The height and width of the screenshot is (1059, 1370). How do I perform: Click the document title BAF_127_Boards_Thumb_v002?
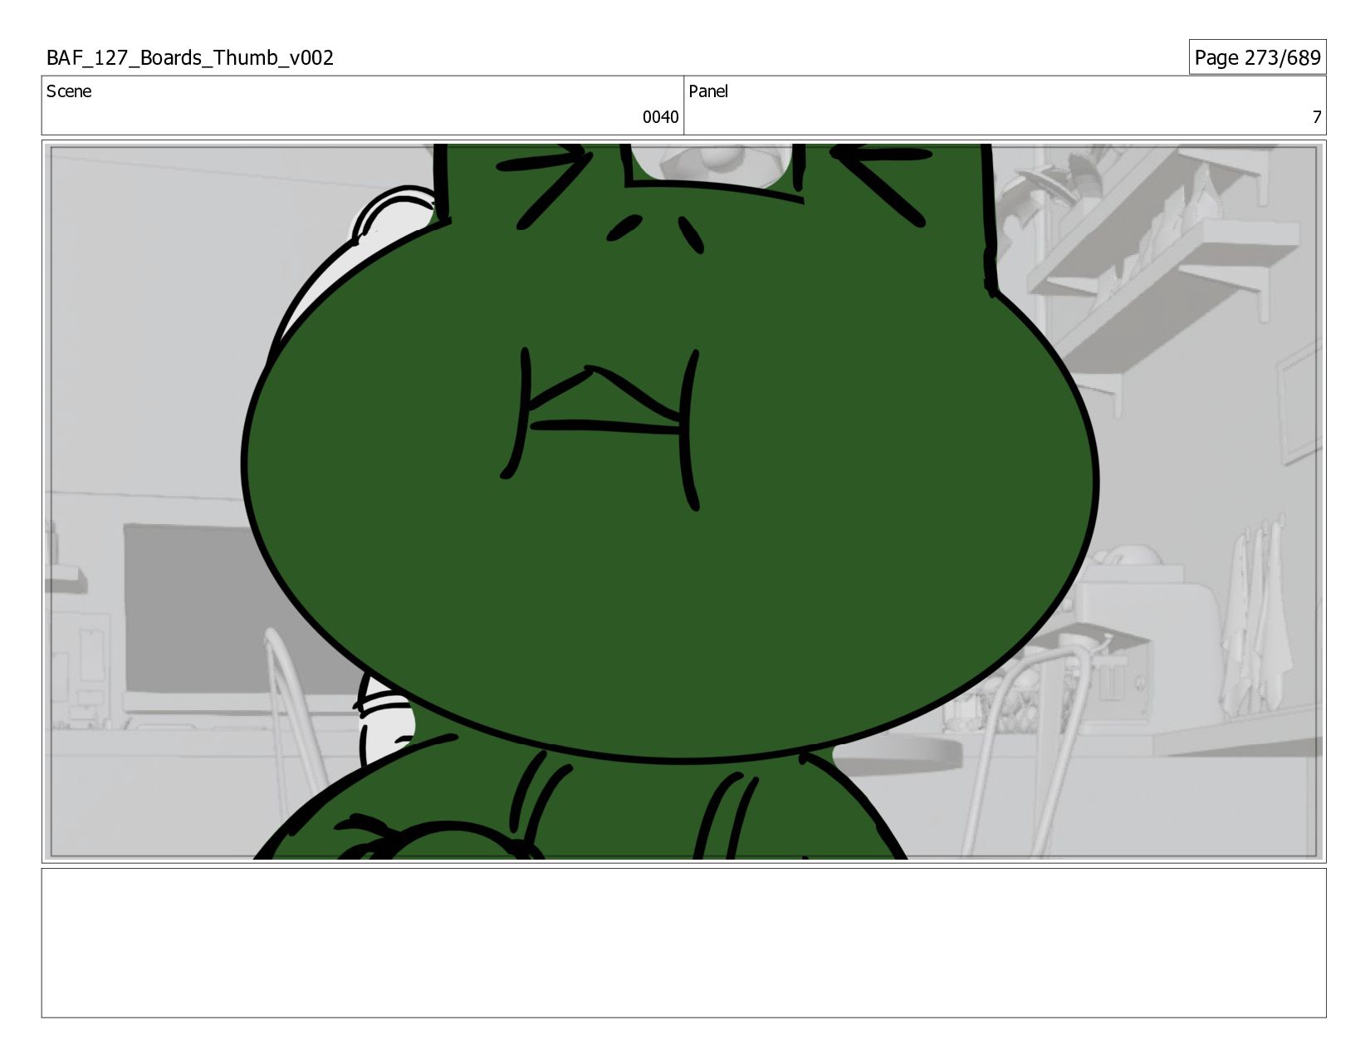(x=190, y=58)
